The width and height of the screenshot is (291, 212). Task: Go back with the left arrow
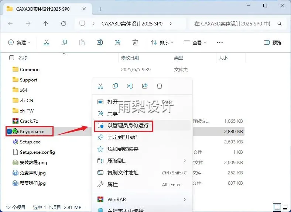point(10,24)
